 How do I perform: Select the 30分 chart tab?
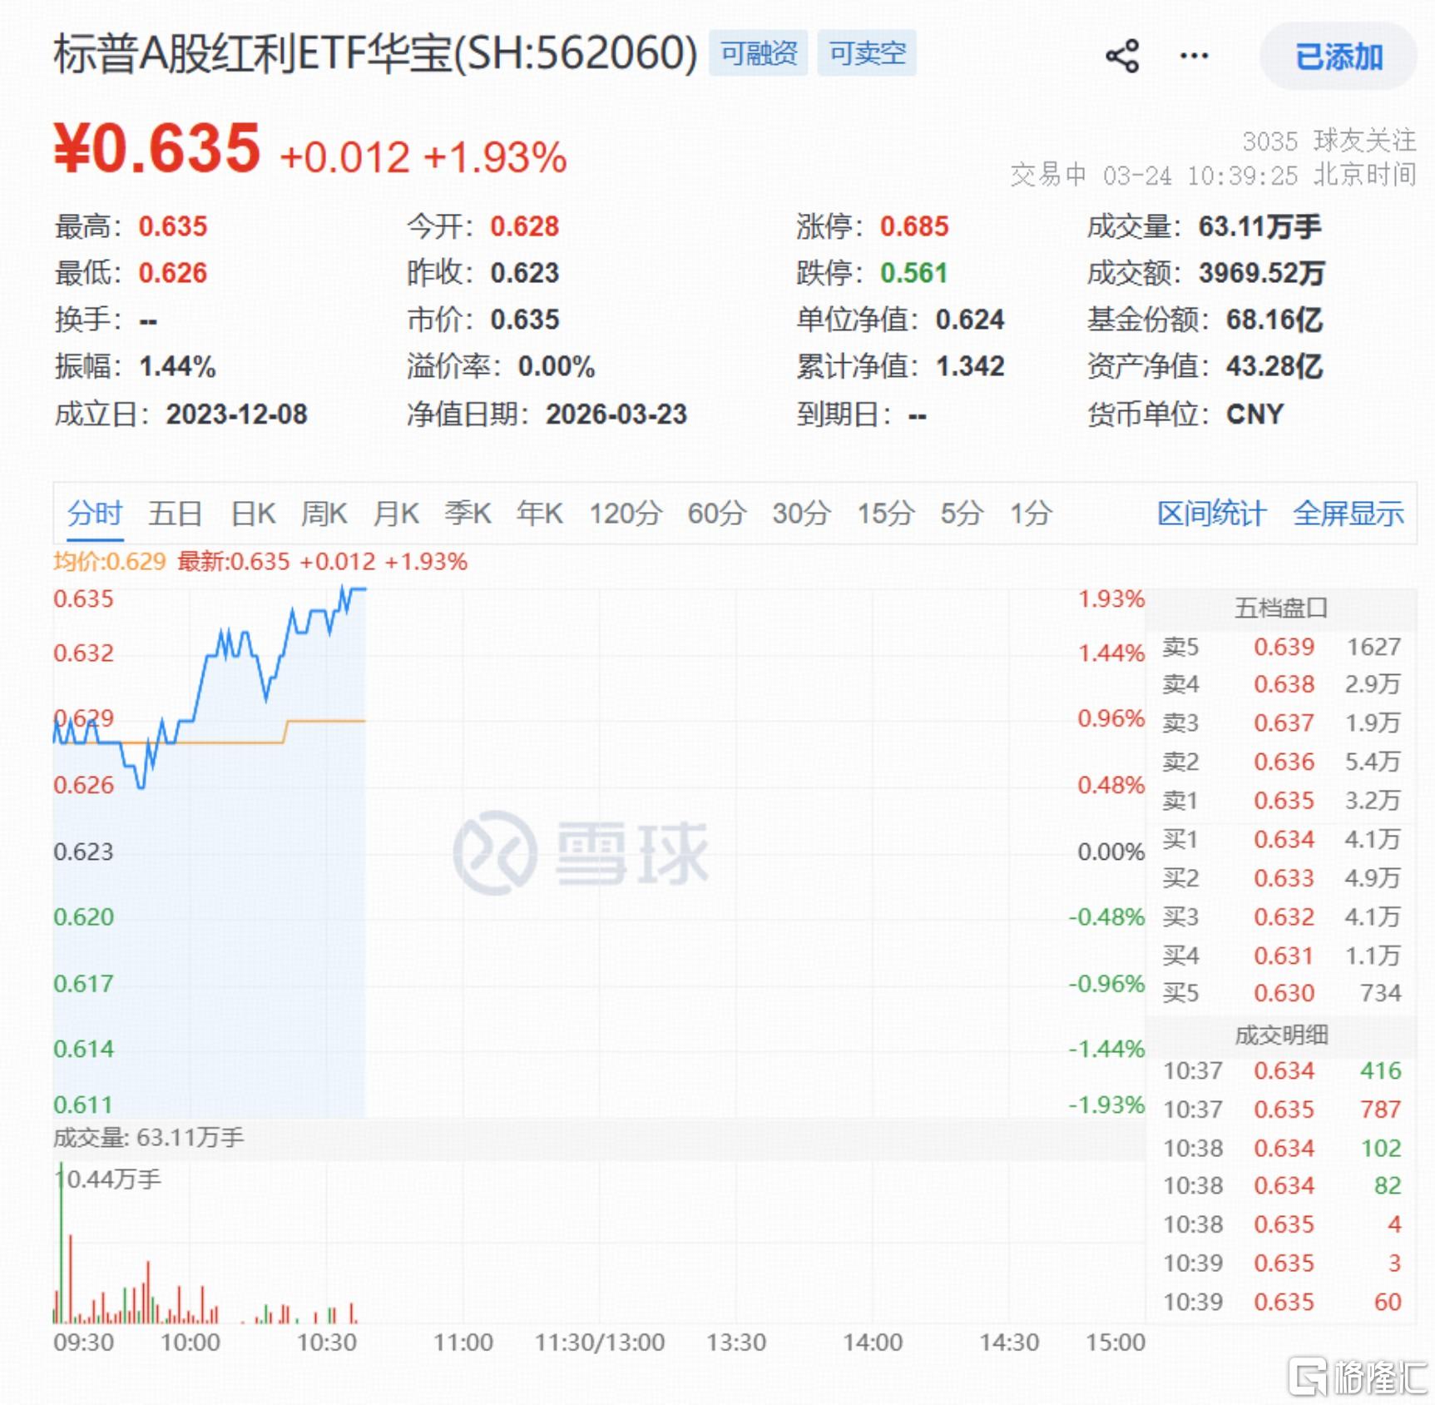[801, 514]
